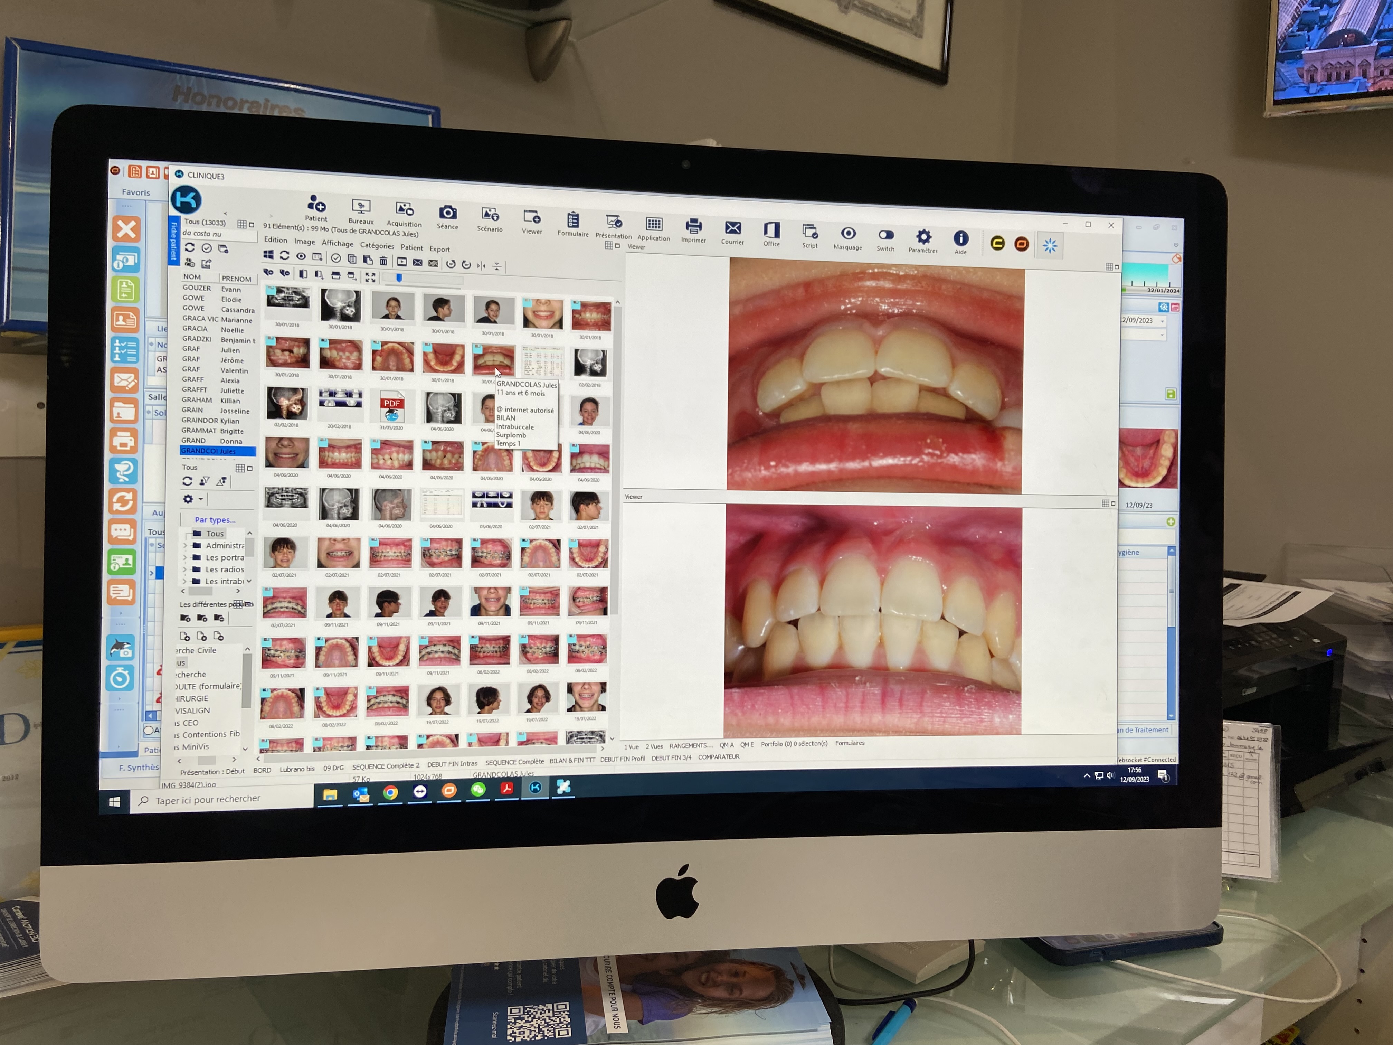Click the circled checkmark select icon
1393x1045 pixels.
pyautogui.click(x=336, y=258)
